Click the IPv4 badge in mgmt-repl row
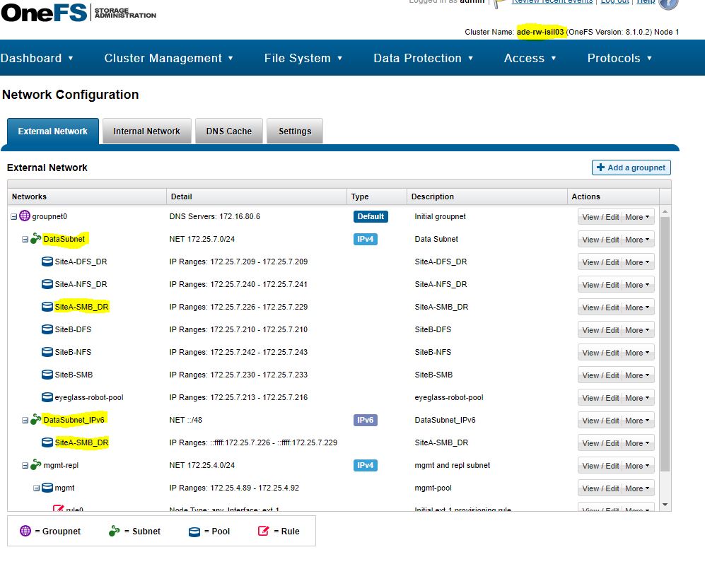 click(365, 465)
